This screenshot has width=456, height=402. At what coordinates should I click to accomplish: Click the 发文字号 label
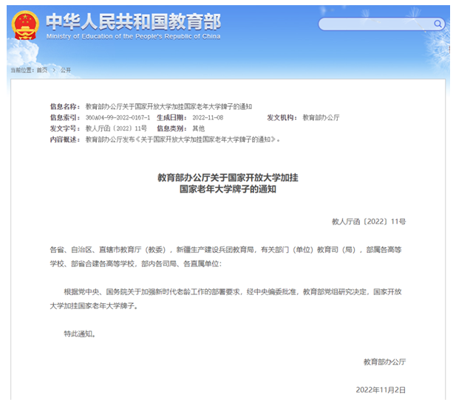(64, 128)
